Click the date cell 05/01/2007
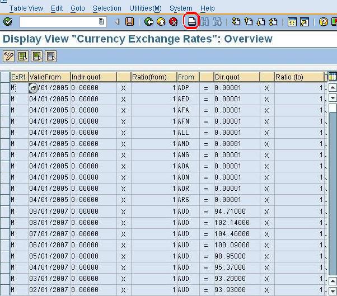The width and height of the screenshot is (337, 296). pos(49,256)
